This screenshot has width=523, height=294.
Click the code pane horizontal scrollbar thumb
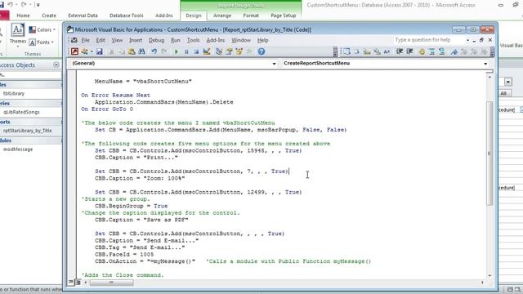[111, 283]
